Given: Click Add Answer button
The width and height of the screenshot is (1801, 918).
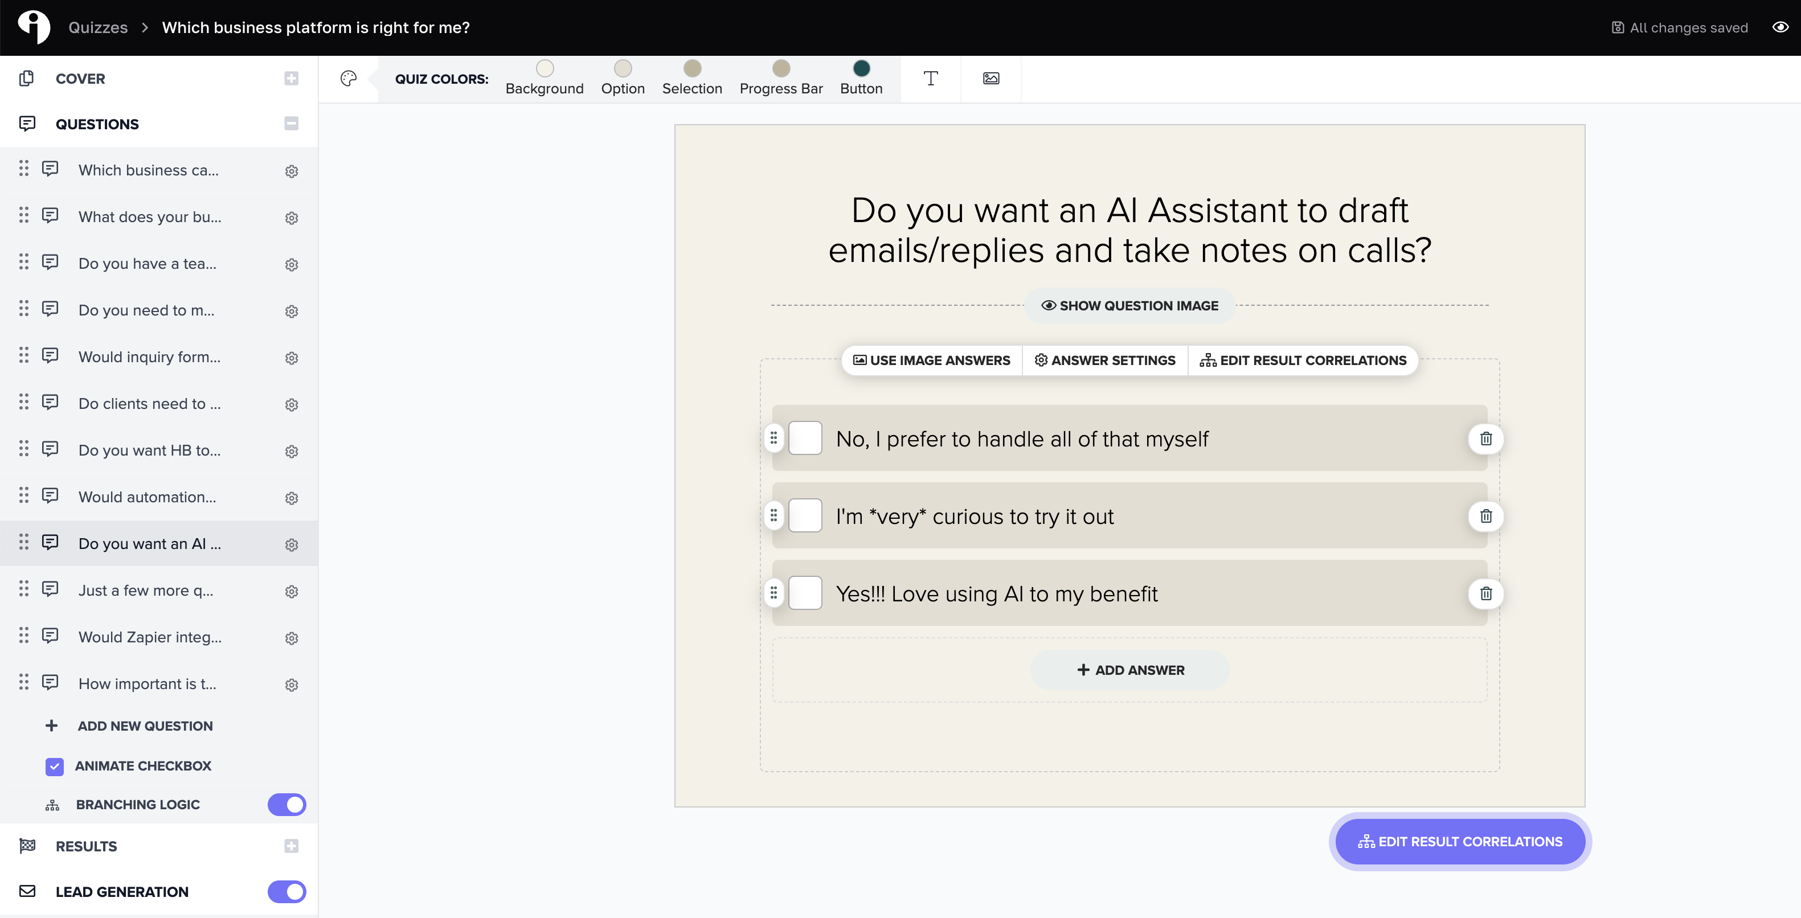Looking at the screenshot, I should (1130, 670).
